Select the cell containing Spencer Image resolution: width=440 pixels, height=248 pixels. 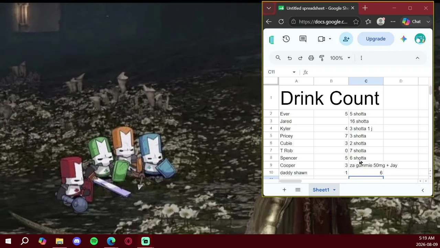296,158
